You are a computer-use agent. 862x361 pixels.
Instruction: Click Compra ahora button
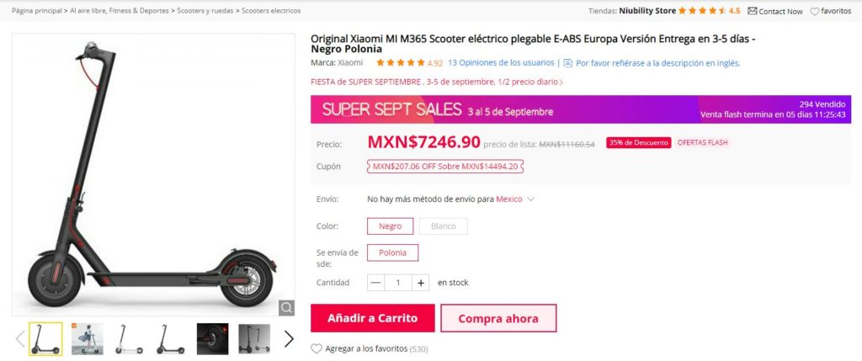498,318
